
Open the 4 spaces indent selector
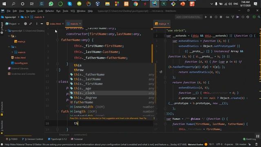[x=229, y=144]
